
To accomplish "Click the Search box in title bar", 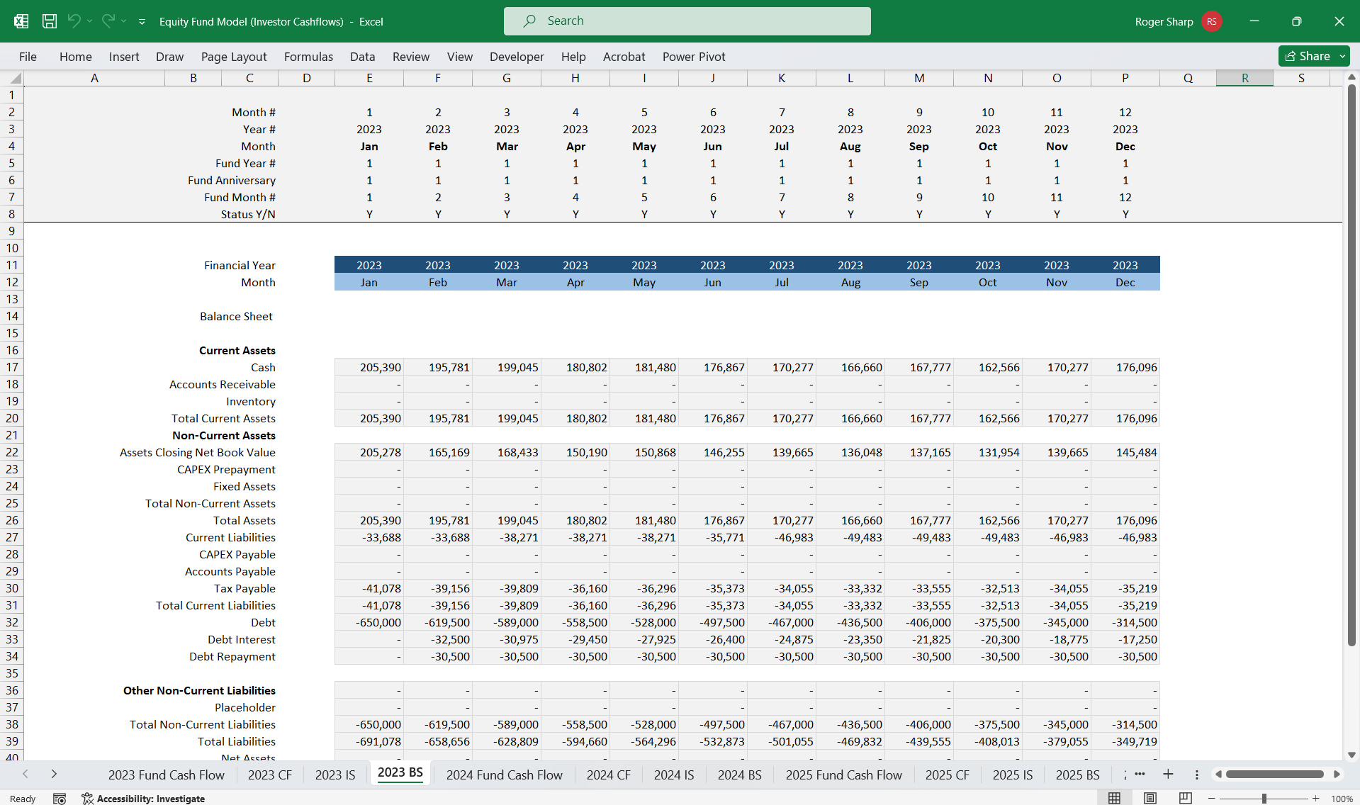I will 687,21.
